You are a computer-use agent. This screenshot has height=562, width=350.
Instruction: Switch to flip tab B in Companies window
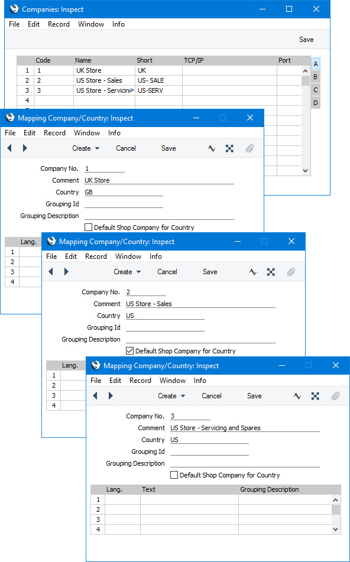tap(315, 77)
